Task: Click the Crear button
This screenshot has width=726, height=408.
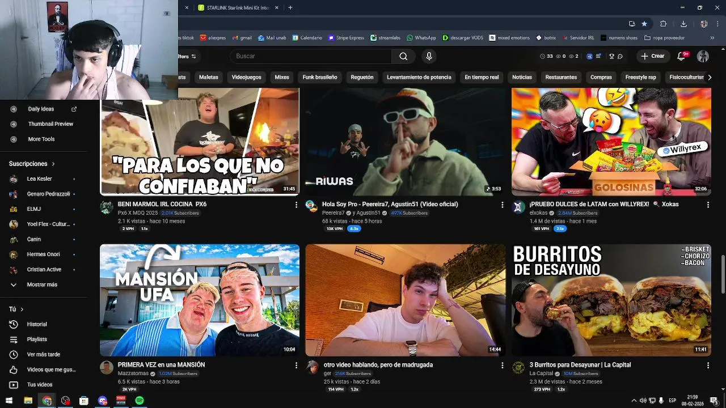Action: click(652, 56)
